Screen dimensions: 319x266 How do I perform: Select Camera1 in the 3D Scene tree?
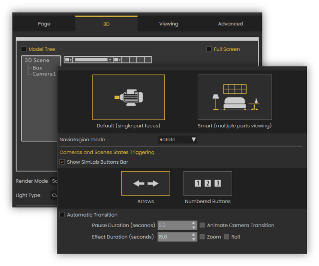(43, 74)
